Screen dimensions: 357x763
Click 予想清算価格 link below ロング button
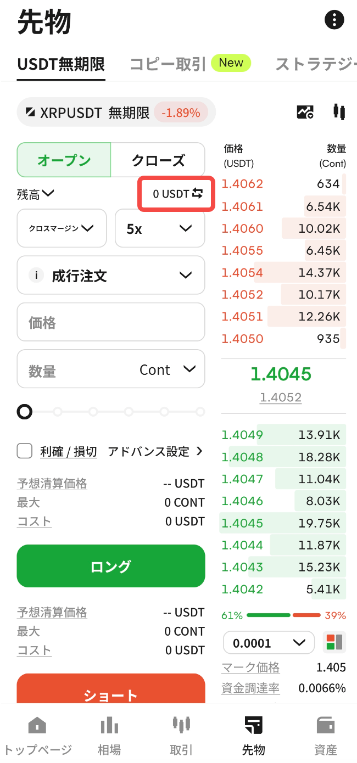point(52,612)
